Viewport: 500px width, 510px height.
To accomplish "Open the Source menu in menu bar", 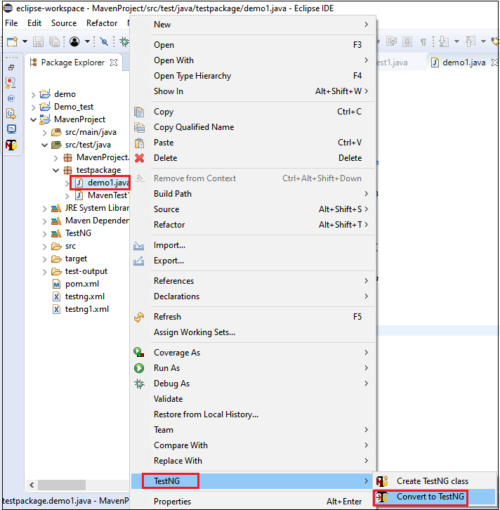I will point(64,23).
